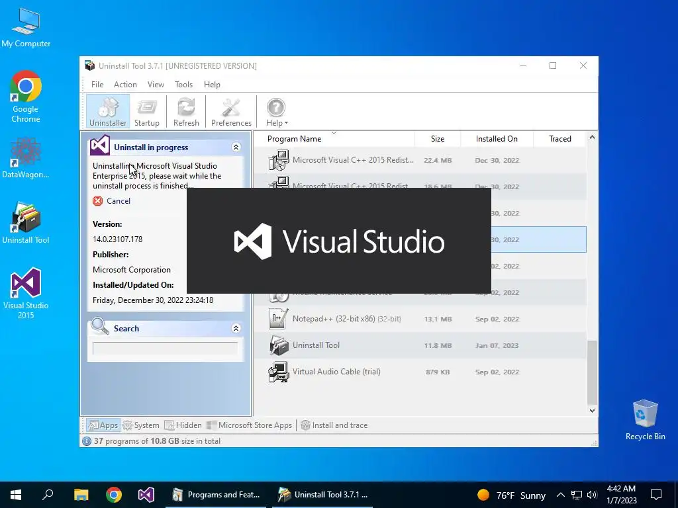Open the volume tray icon
The width and height of the screenshot is (678, 508).
pyautogui.click(x=592, y=495)
